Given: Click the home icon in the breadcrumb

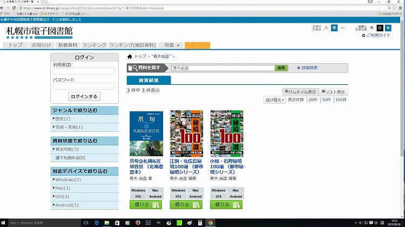Looking at the screenshot, I should 130,57.
